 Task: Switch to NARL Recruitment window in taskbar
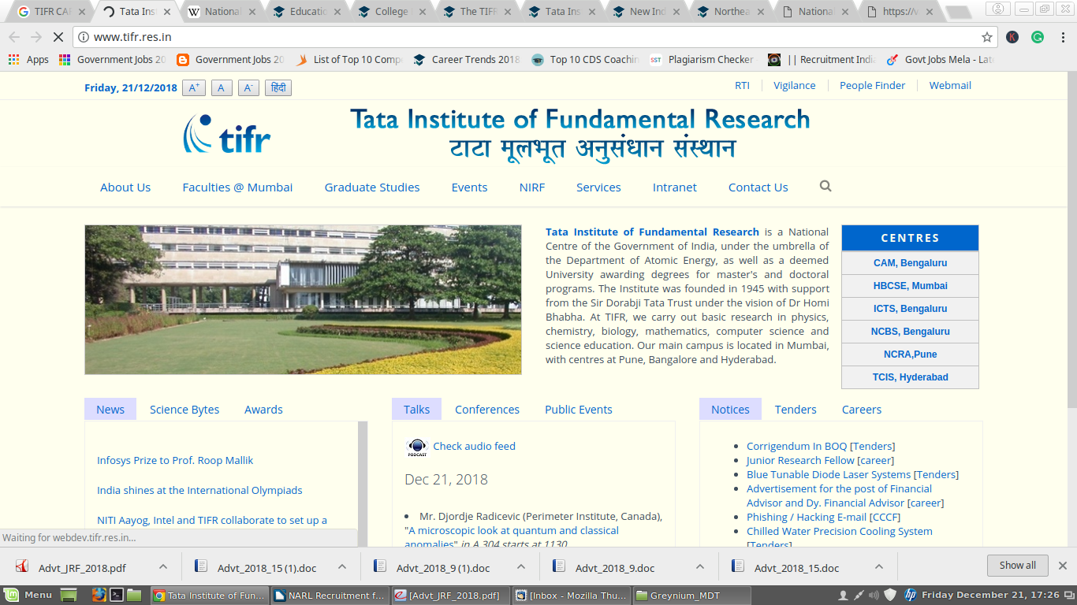(329, 595)
